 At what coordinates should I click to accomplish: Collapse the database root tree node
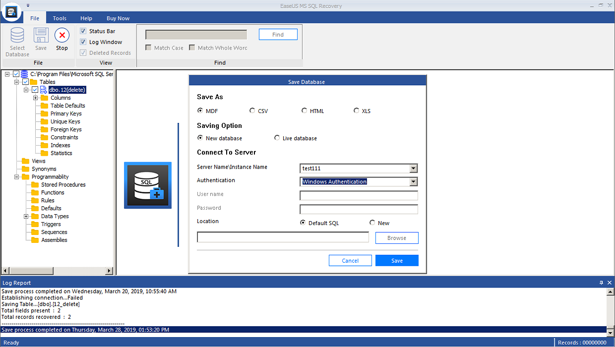(x=7, y=74)
